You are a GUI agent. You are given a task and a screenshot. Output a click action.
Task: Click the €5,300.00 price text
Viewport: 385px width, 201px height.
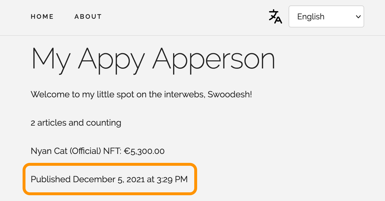(144, 151)
